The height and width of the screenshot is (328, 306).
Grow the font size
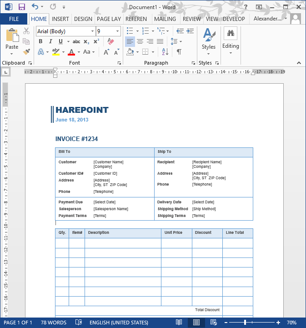(106, 52)
